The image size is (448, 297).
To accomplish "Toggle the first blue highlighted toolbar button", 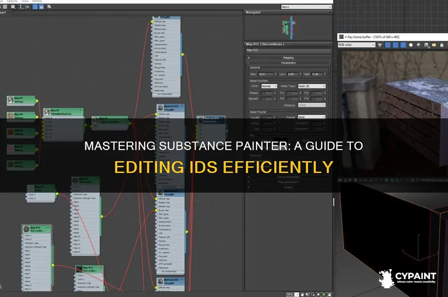I will 35,7.
